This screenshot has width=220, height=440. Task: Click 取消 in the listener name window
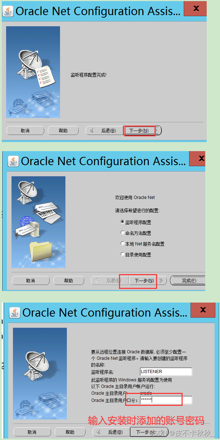[x=32, y=432]
